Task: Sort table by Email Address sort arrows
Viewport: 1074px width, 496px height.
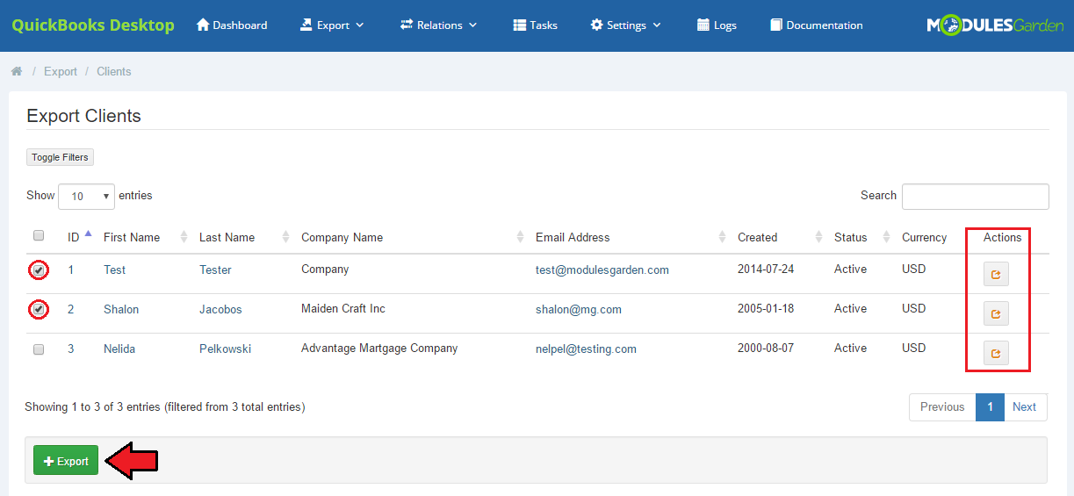Action: tap(722, 237)
